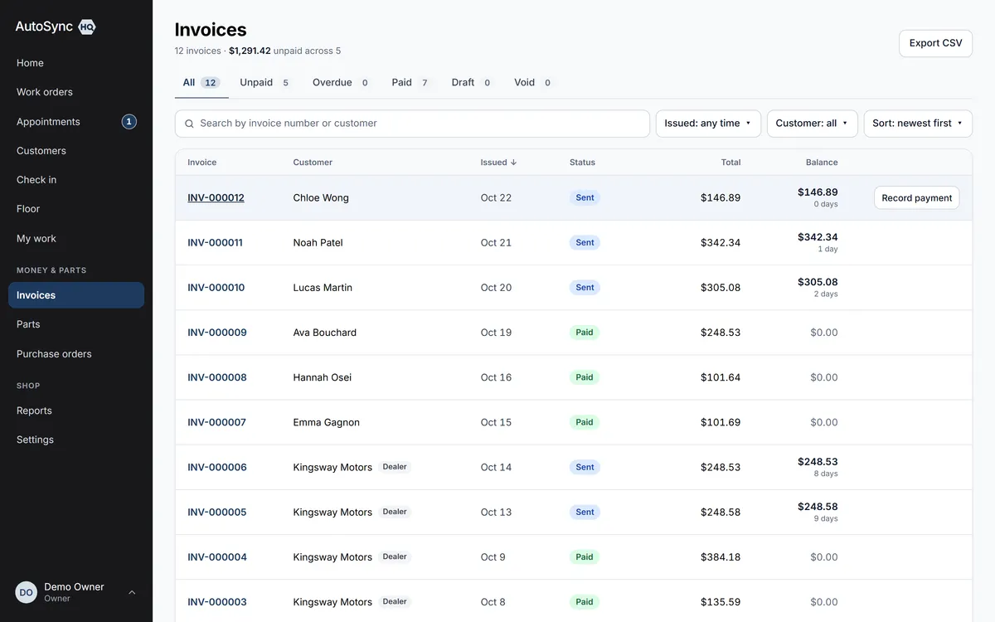Click the $305.08 total for Lucas Martin
Screen dimensions: 995x622
[x=721, y=288]
